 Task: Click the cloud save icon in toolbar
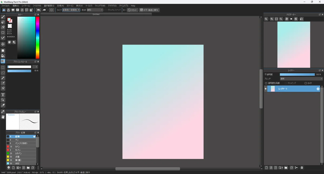point(4,10)
